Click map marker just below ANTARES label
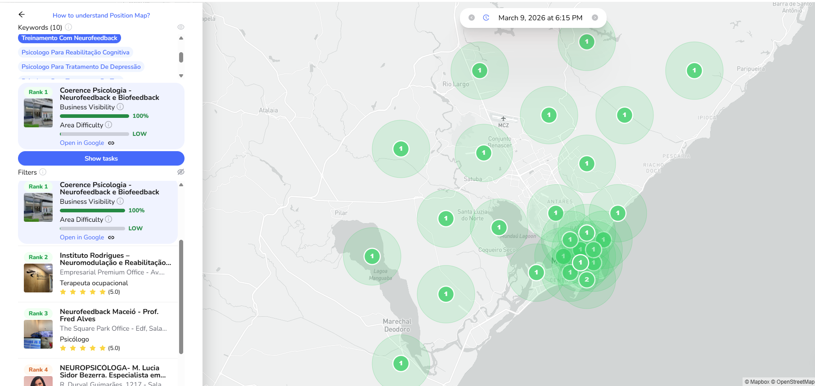The width and height of the screenshot is (815, 386). 556,213
